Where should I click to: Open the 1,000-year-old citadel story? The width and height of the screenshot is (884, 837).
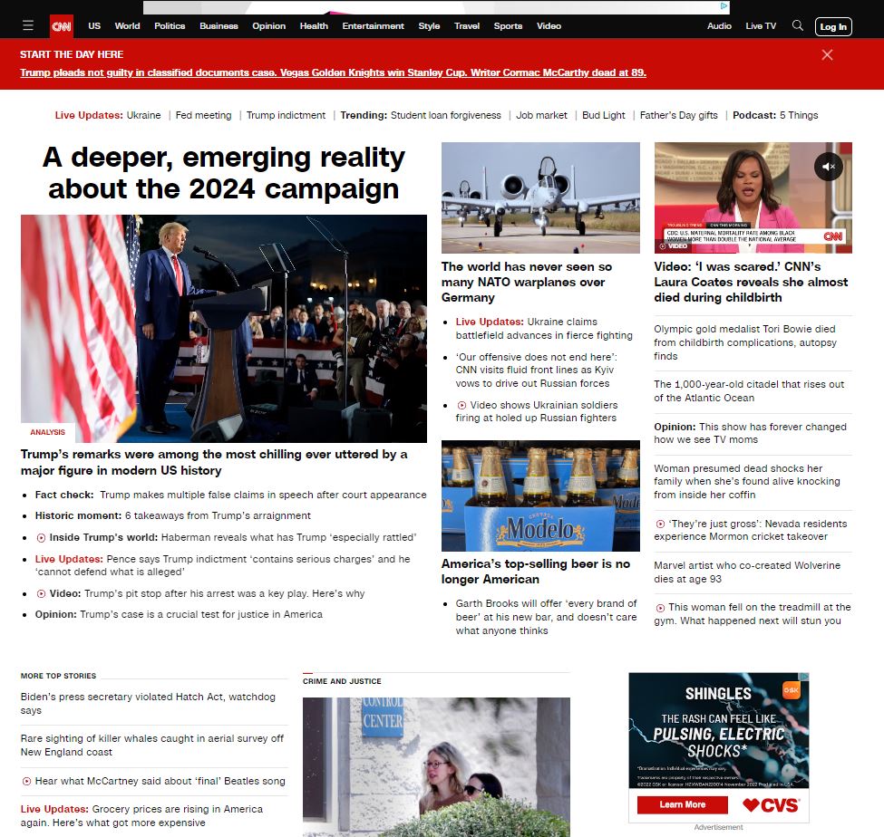pyautogui.click(x=749, y=391)
